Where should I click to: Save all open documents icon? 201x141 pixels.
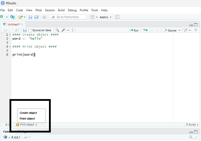tap(36, 17)
